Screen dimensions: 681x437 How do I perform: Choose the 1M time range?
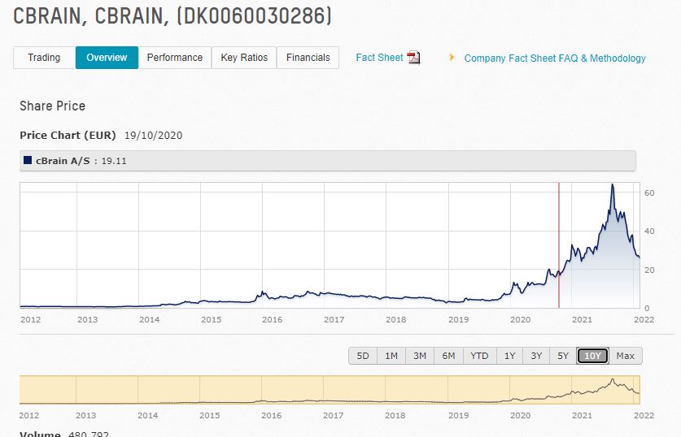point(391,356)
